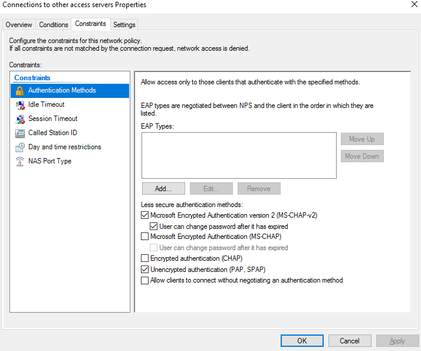Click the Idle Timeout icon
The width and height of the screenshot is (421, 351).
(19, 104)
